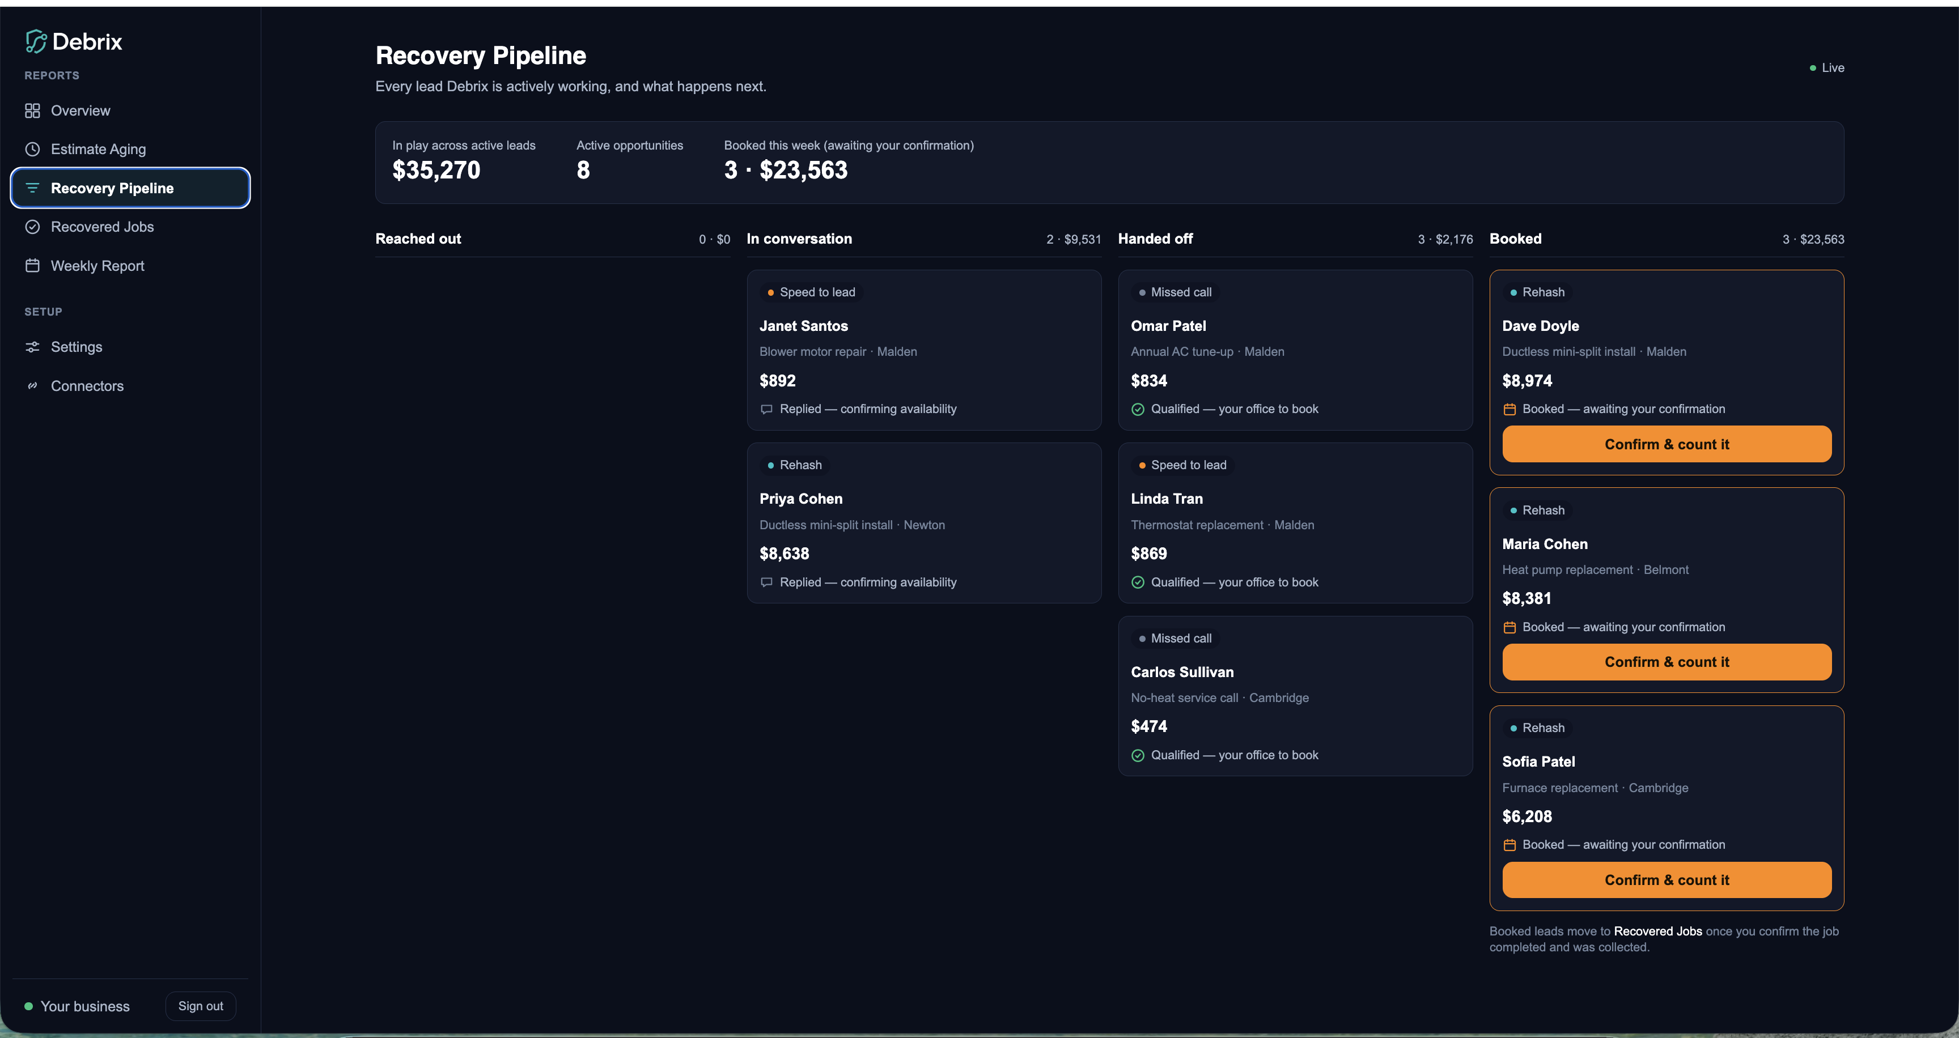Click "No-heat service call · Cambridge" text

[1220, 697]
